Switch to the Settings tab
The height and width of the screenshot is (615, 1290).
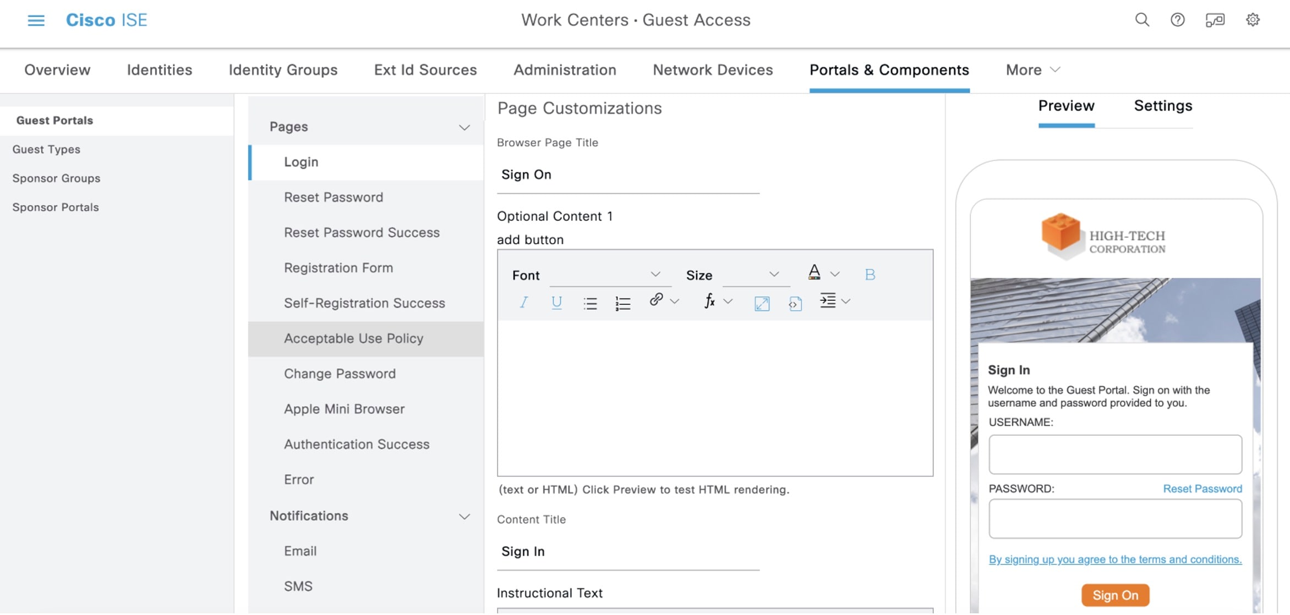tap(1162, 106)
